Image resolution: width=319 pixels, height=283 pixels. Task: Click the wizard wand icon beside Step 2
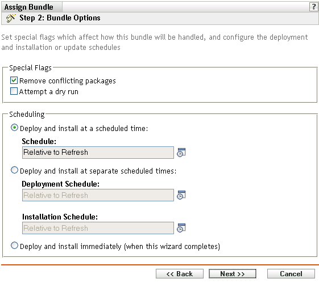[11, 18]
